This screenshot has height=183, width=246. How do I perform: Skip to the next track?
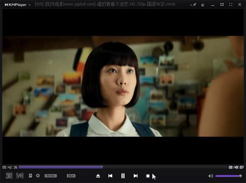coord(135,176)
